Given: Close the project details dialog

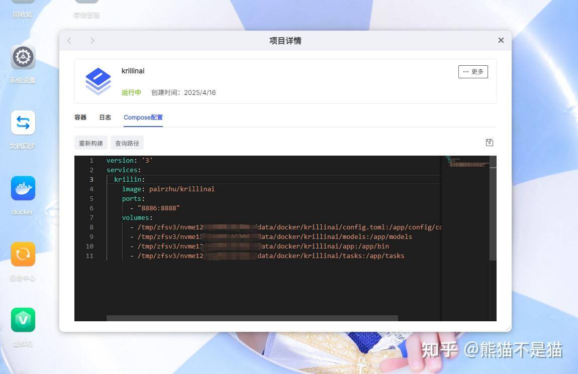Looking at the screenshot, I should click(x=501, y=40).
